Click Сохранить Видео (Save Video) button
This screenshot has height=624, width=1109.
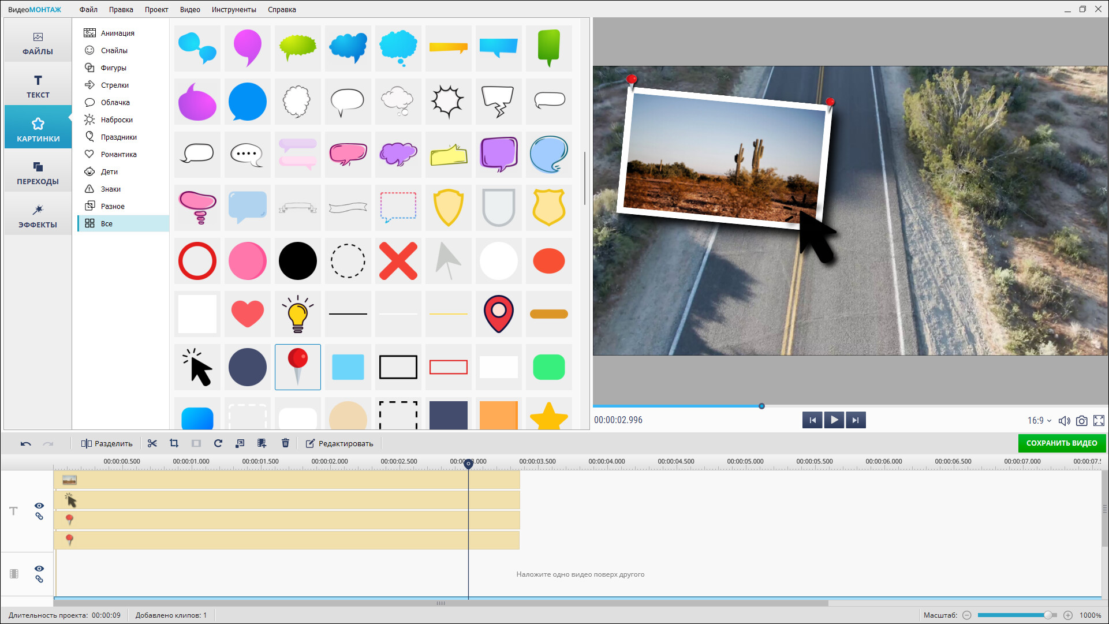coord(1061,443)
